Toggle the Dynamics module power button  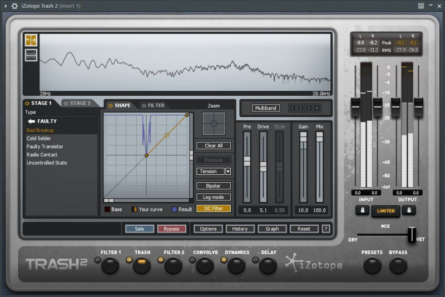(x=224, y=259)
